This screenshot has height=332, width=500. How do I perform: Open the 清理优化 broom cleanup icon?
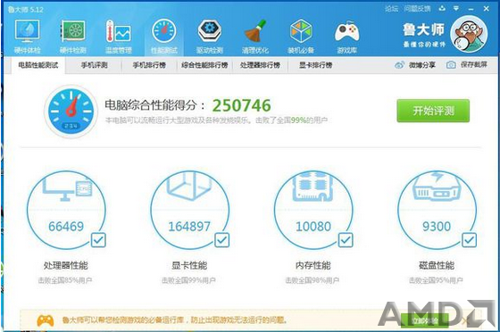[x=255, y=36]
